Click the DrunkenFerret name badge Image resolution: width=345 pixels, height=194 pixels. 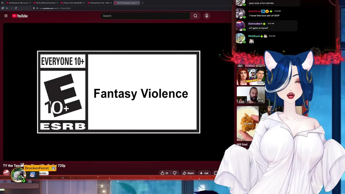coord(40,168)
